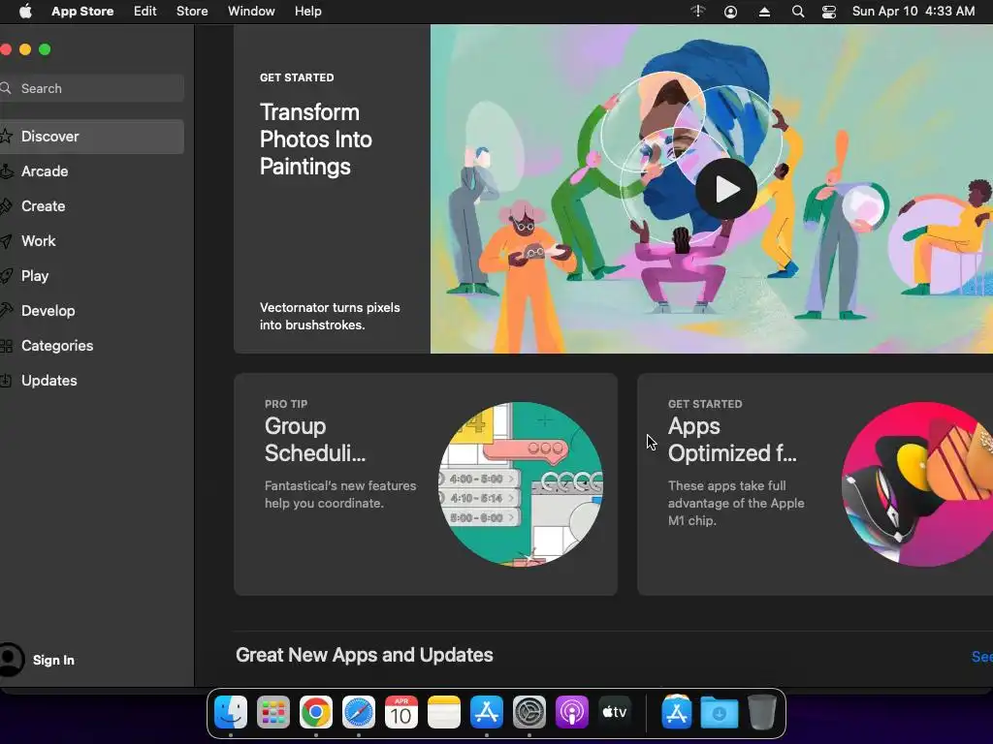This screenshot has width=993, height=744.
Task: Click See All for new apps
Action: (982, 657)
